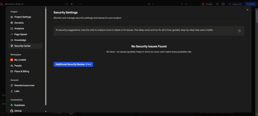This screenshot has height=116, width=258.
Task: Click the orange M workspace avatar
Action: click(x=12, y=60)
